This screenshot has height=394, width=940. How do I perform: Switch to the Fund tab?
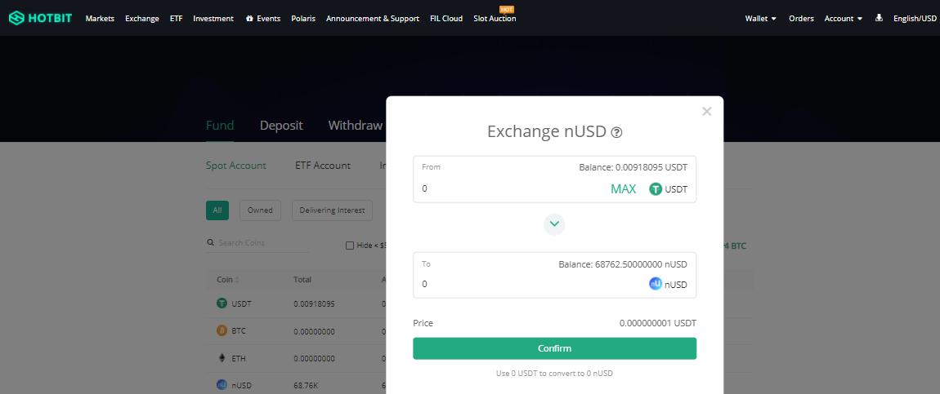pos(220,126)
